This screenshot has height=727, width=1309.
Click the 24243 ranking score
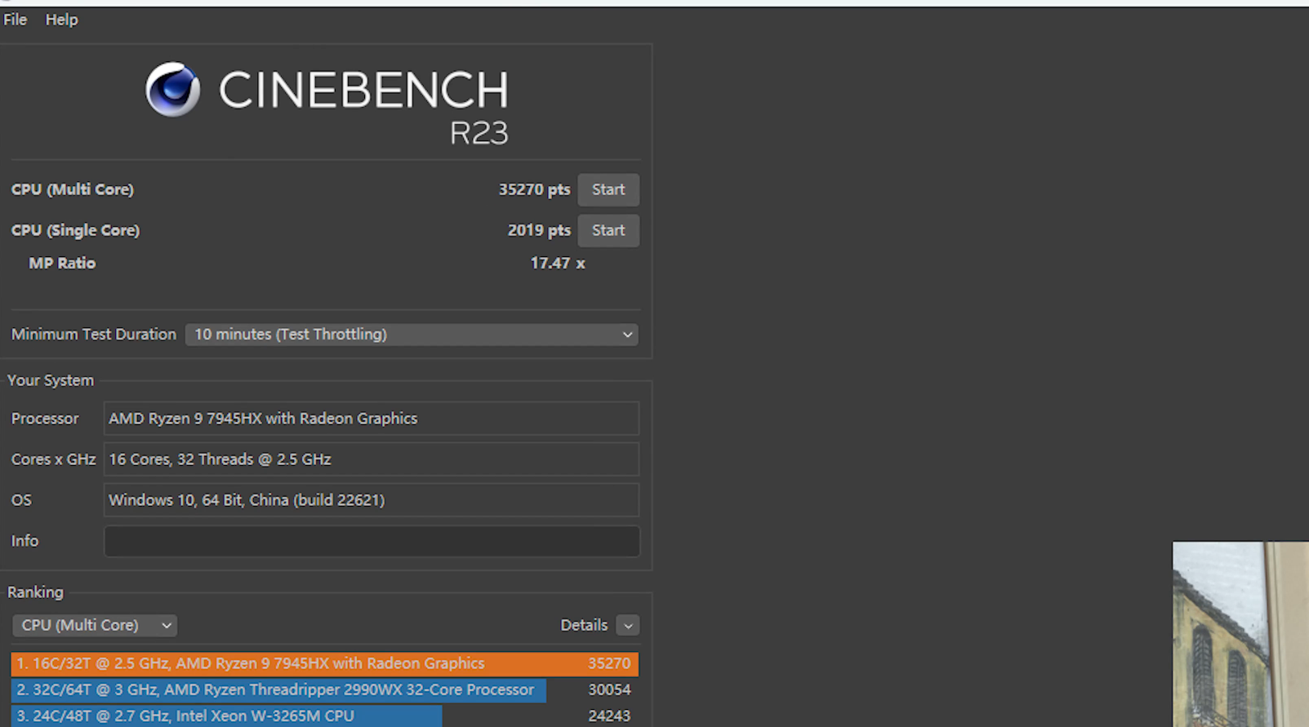pos(609,716)
